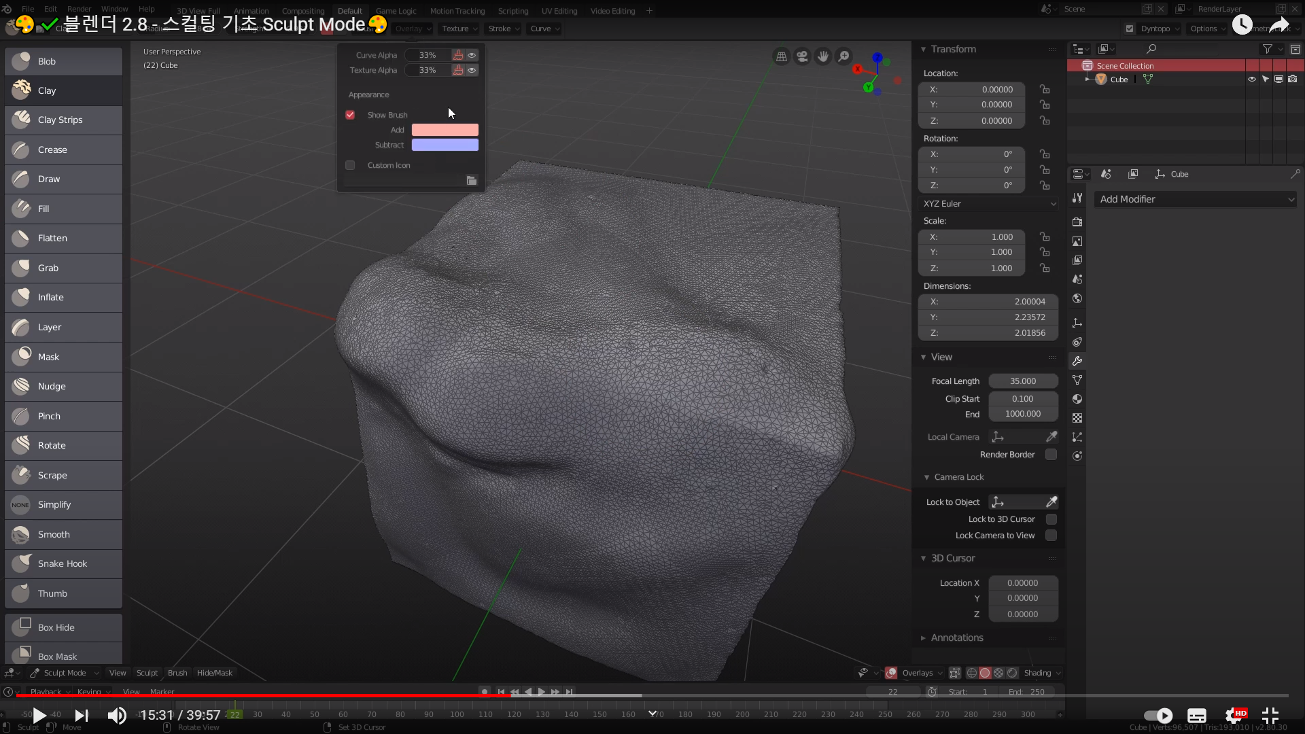1305x734 pixels.
Task: Click the pan view hand icon
Action: coord(823,56)
